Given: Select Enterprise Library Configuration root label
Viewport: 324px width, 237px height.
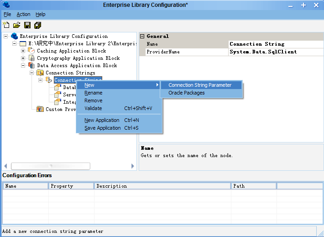Looking at the screenshot, I should pos(63,36).
